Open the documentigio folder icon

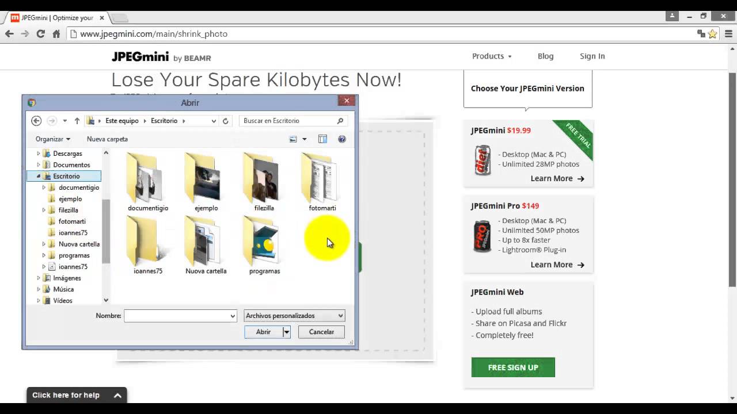(x=147, y=177)
